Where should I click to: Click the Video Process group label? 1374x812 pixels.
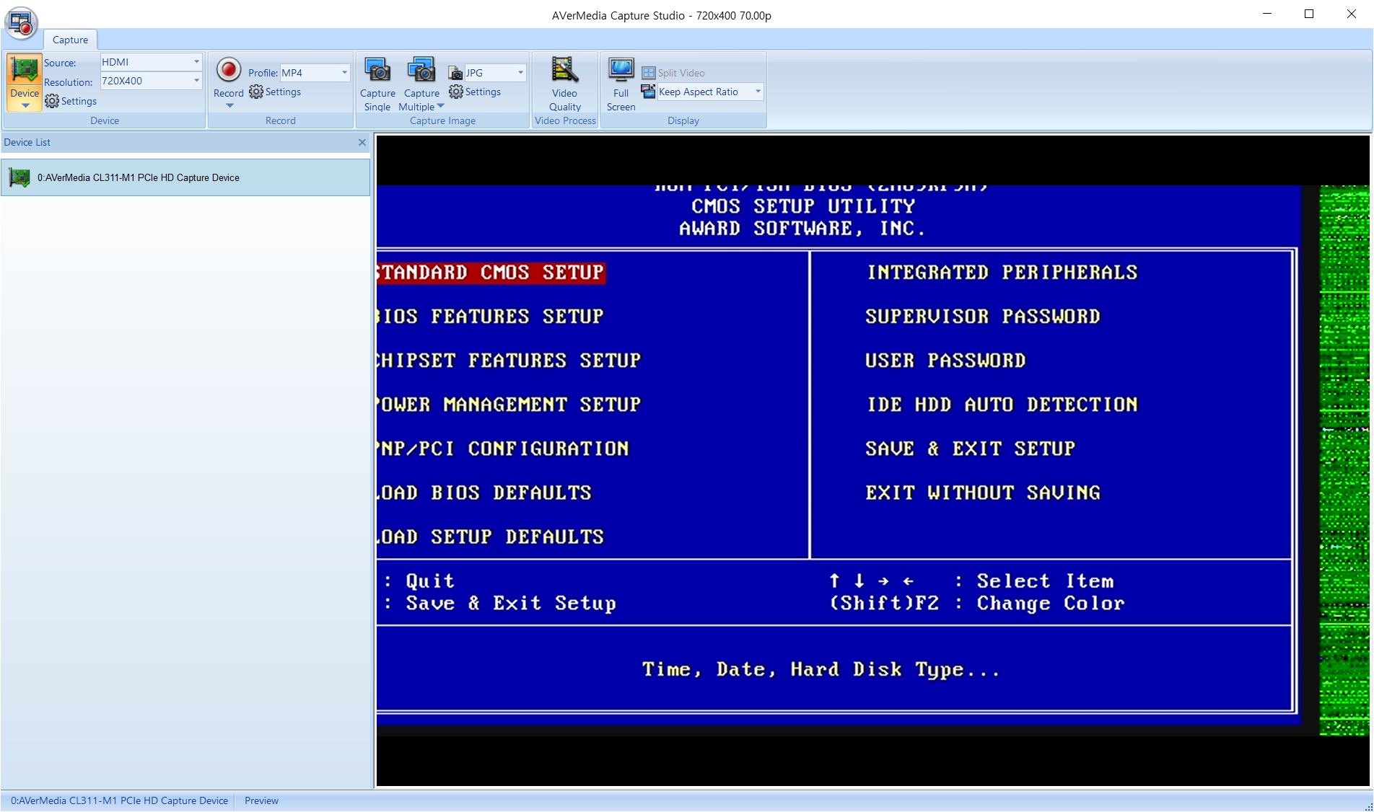pos(565,120)
